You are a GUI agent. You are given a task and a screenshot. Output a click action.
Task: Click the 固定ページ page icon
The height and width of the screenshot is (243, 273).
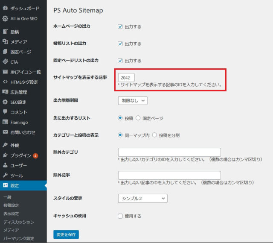pyautogui.click(x=5, y=52)
